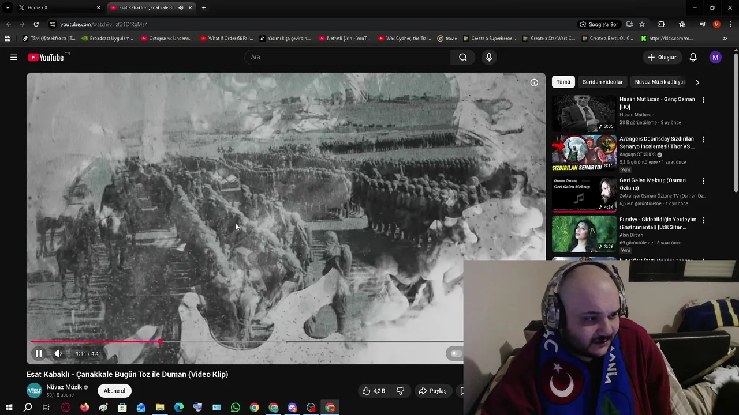Open the Fundyy Gidebildiğin Yerdeyim thumbnail
739x415 pixels.
point(584,233)
